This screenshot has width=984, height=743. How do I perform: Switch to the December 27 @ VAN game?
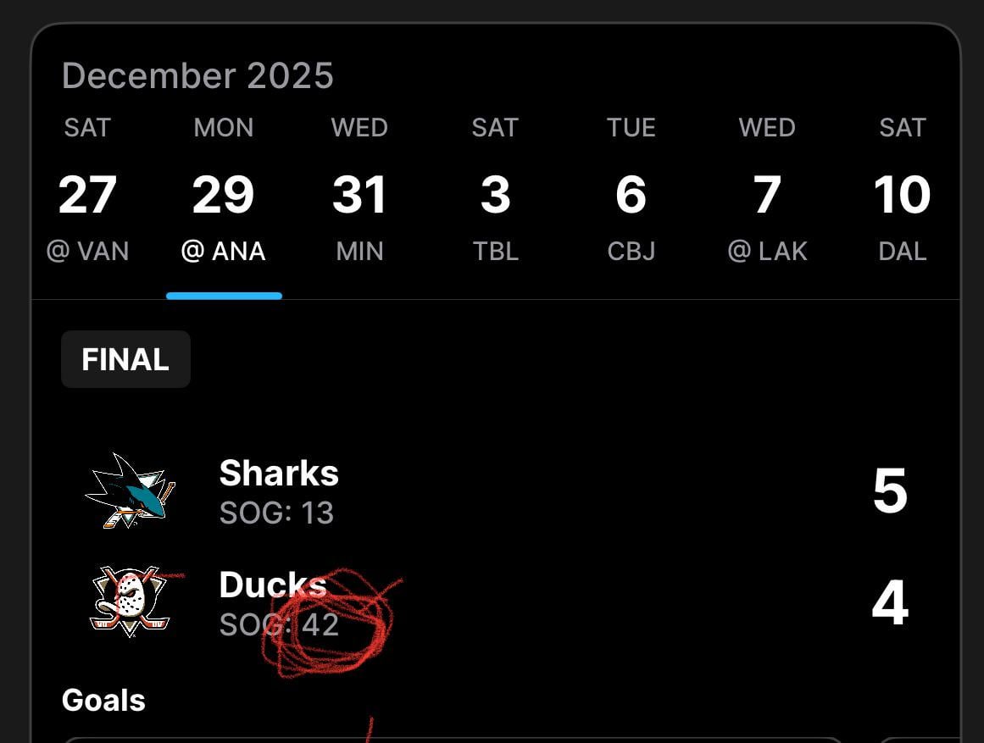click(x=87, y=195)
